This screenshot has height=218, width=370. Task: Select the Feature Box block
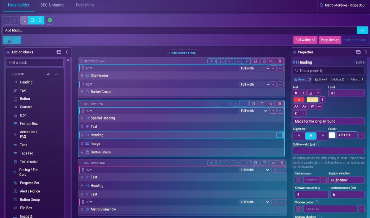[x=29, y=123]
